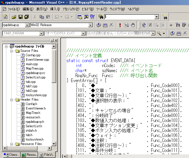
Task: Click the Build icon in build toolbar
Action: coord(105,25)
